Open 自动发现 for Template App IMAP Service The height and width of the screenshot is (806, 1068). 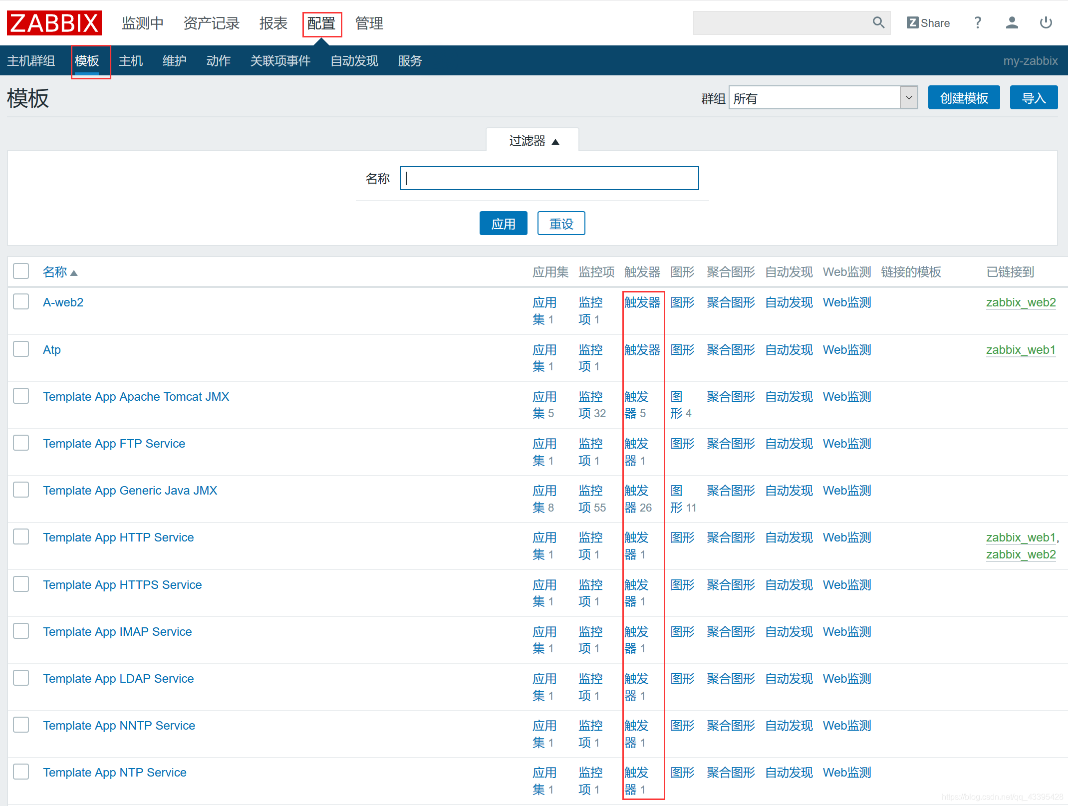pyautogui.click(x=789, y=632)
